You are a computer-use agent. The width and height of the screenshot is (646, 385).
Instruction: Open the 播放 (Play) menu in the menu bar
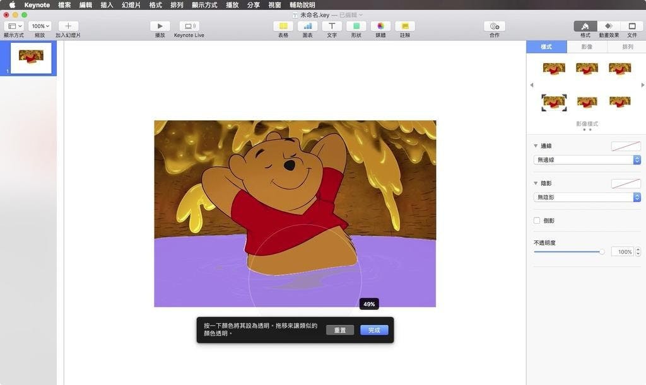click(232, 5)
